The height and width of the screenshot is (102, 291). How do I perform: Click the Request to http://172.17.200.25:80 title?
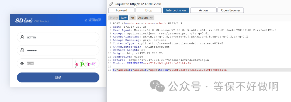pyautogui.click(x=138, y=4)
